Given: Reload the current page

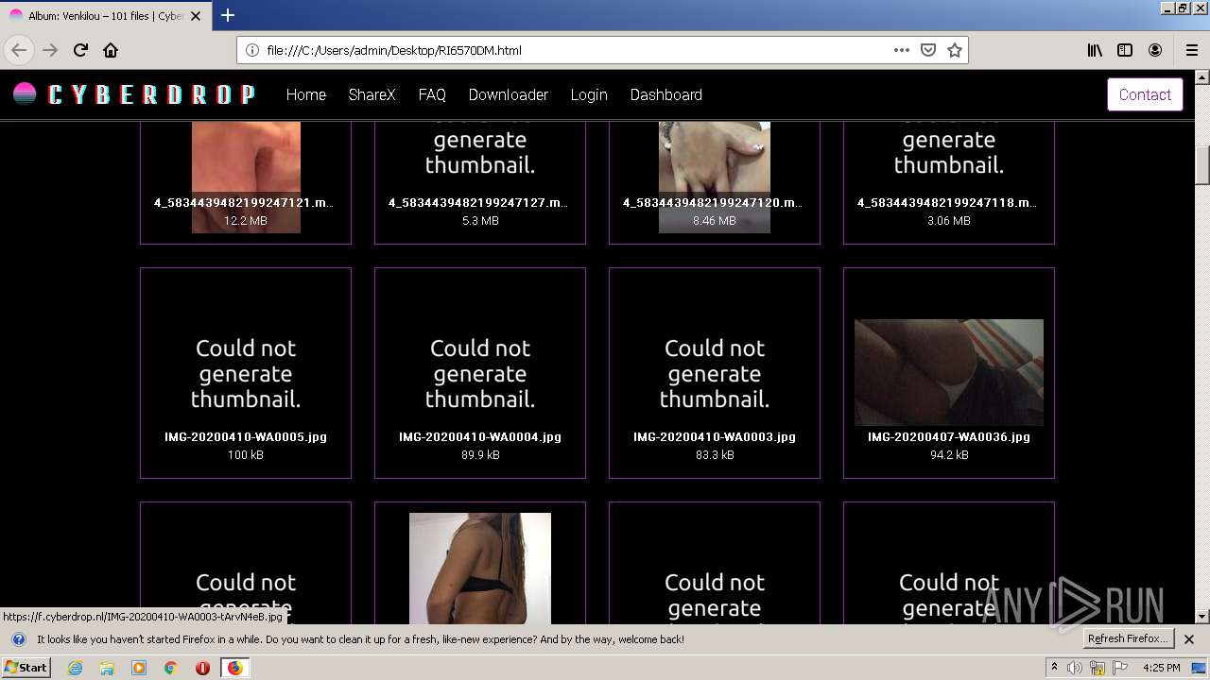Looking at the screenshot, I should pyautogui.click(x=80, y=50).
